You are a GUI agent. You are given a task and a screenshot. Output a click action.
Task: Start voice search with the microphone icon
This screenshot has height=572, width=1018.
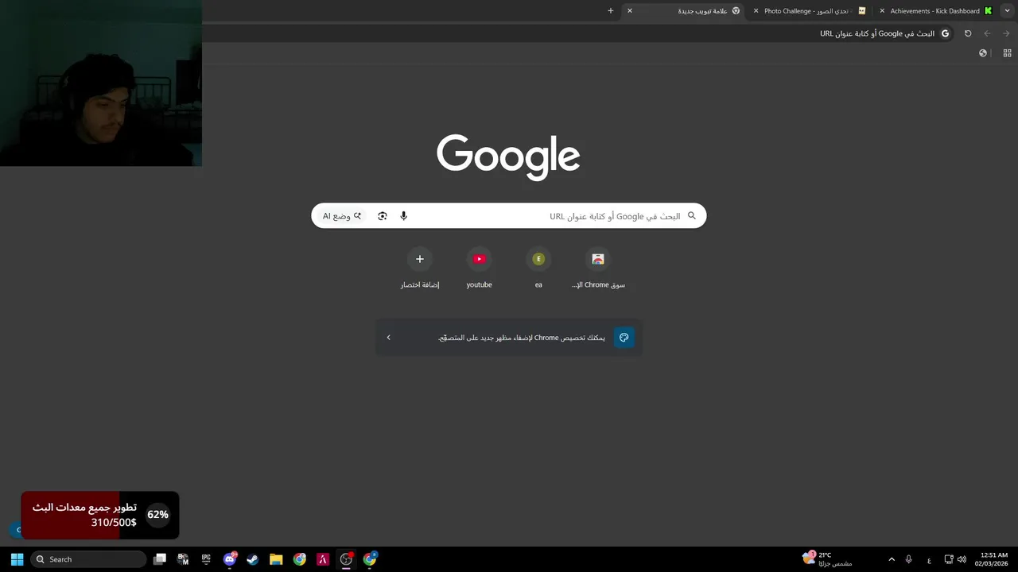click(x=403, y=216)
